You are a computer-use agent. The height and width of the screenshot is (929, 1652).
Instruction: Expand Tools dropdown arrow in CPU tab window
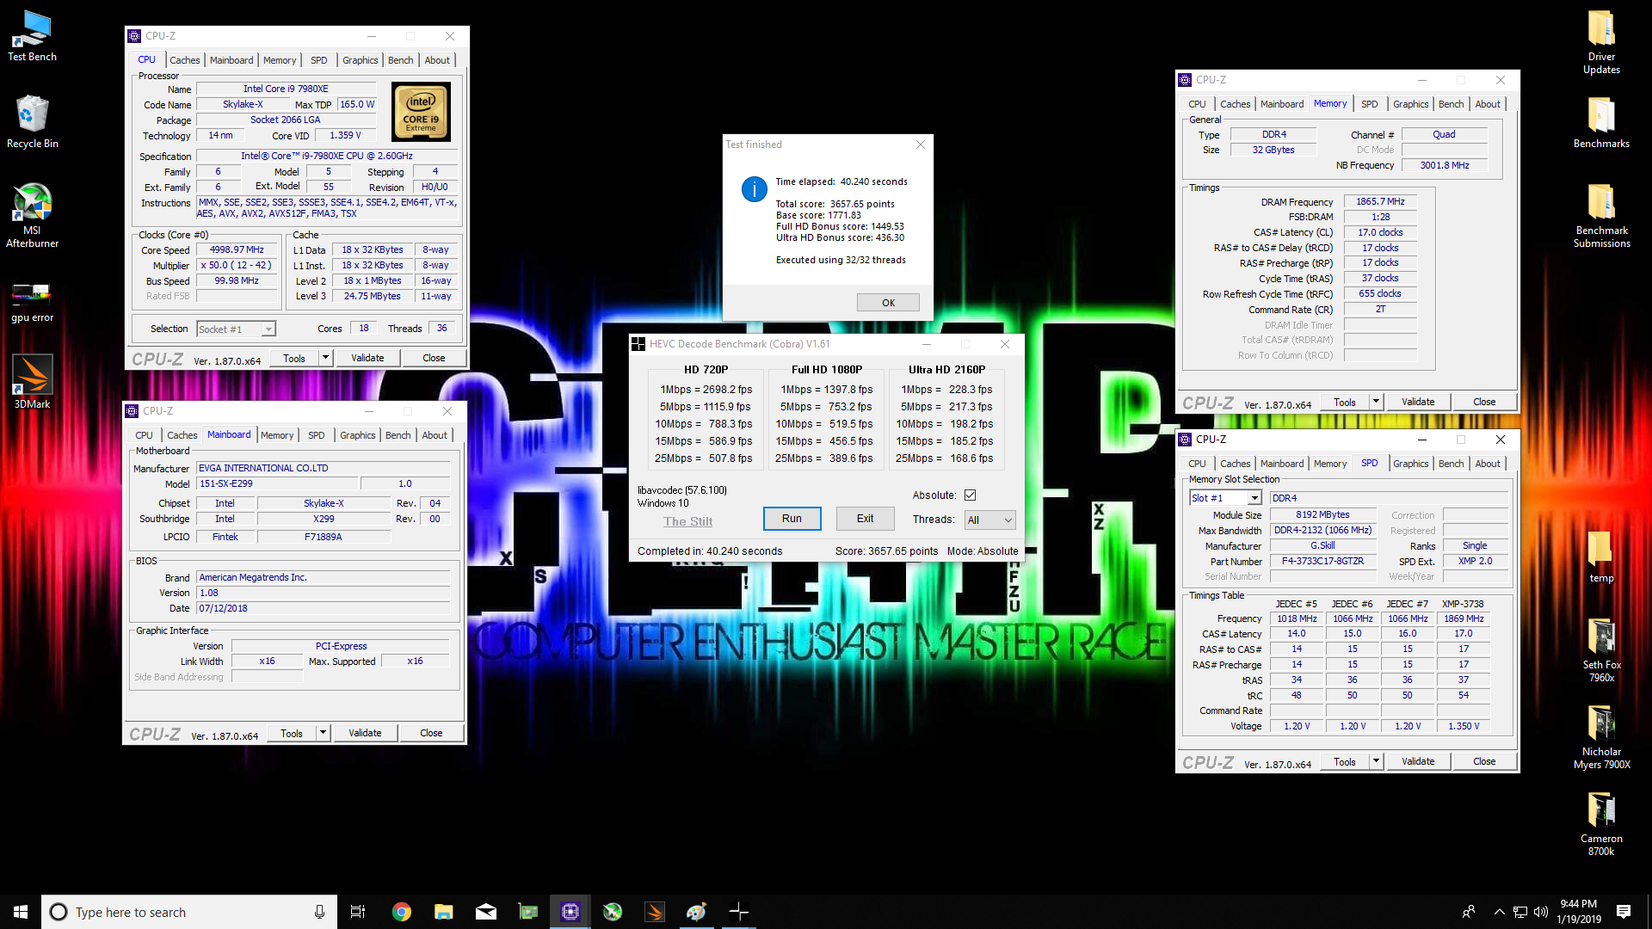(325, 358)
